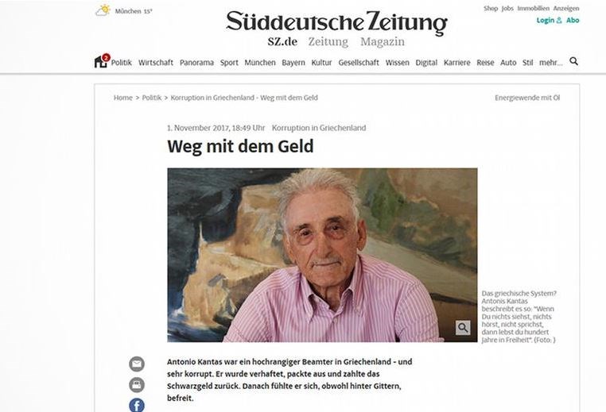Share the article on Facebook
The height and width of the screenshot is (412, 606).
tap(137, 405)
